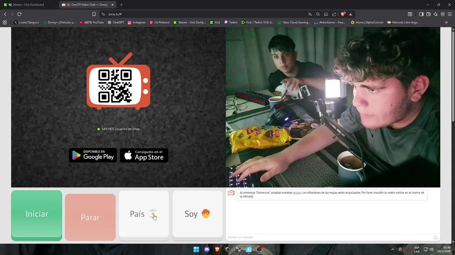This screenshot has height=255, width=455.
Task: Open the Brave VPN shield icon
Action: click(443, 14)
